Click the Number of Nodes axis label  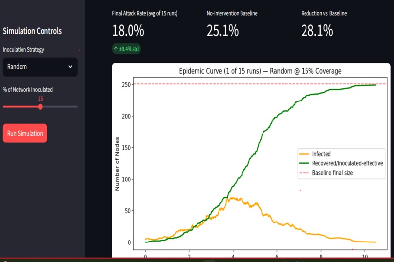117,164
